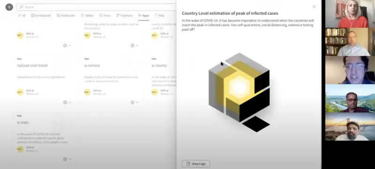Image resolution: width=375 pixels, height=169 pixels.
Task: Click the H2O.ai logo on q-corona card
Action: pyautogui.click(x=87, y=92)
